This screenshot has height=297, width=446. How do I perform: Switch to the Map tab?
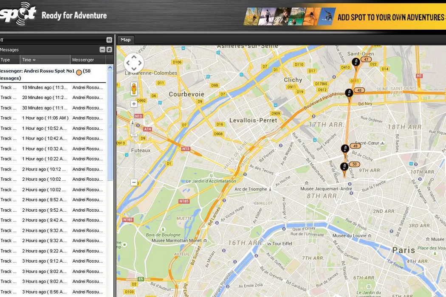tap(126, 40)
